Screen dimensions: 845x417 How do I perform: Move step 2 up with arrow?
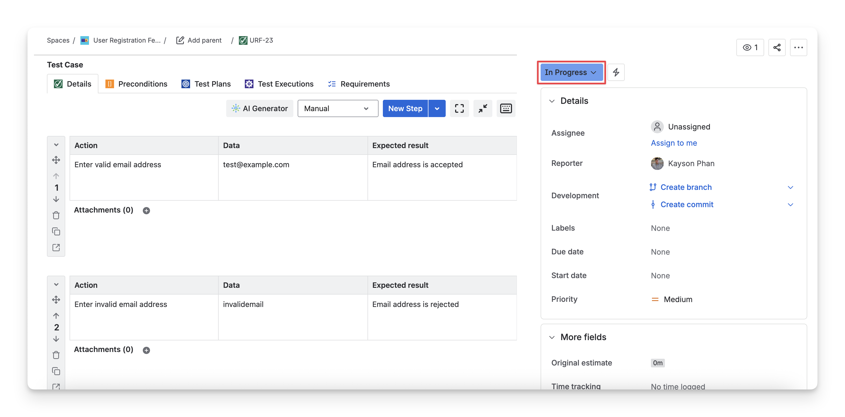(x=56, y=316)
